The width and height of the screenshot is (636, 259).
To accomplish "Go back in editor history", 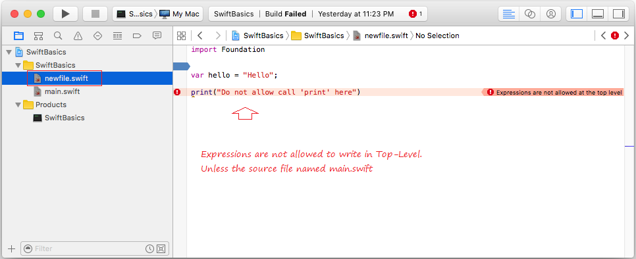I will coord(199,35).
